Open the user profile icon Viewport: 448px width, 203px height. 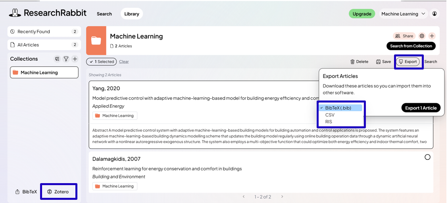(435, 14)
